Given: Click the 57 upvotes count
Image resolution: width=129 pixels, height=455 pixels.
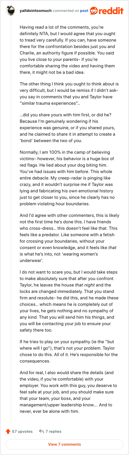Looking at the screenshot, I should tap(22, 431).
